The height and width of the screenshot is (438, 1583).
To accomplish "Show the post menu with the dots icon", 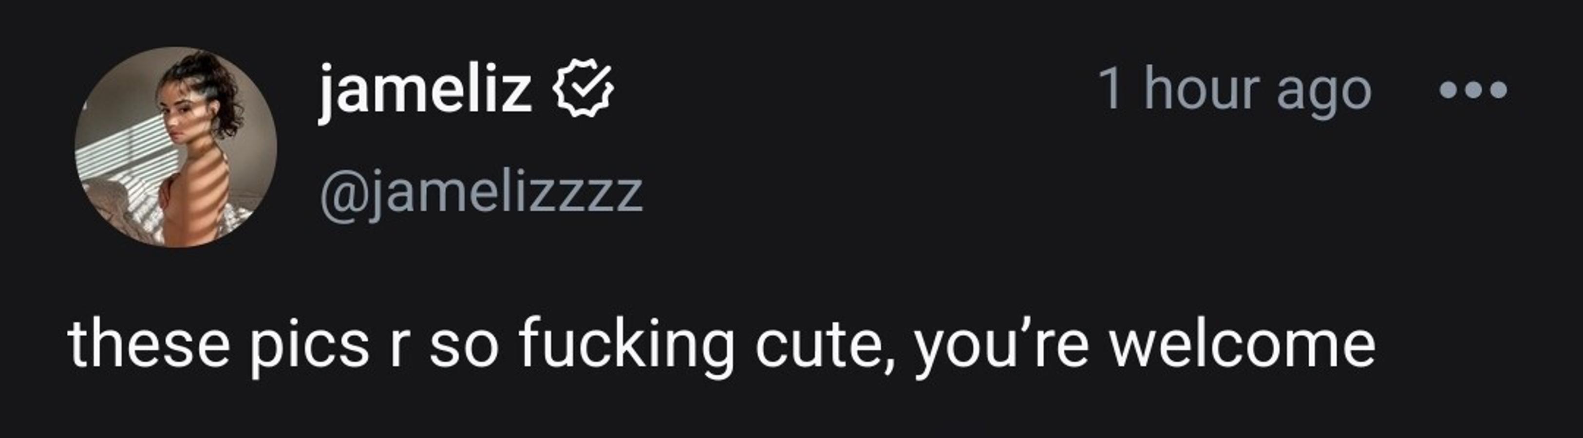I will click(1473, 91).
